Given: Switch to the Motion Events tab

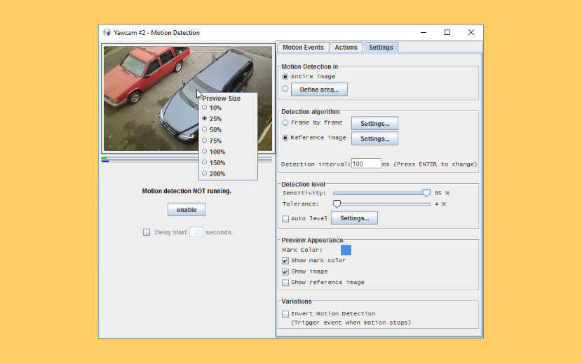Looking at the screenshot, I should tap(303, 48).
